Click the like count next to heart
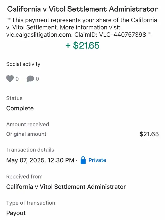This screenshot has width=165, height=220. (17, 79)
